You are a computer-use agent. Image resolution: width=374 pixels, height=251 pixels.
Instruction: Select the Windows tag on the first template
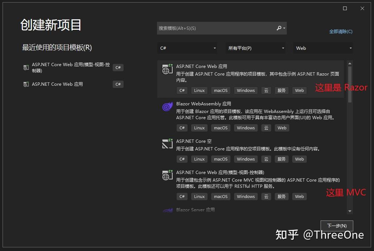pos(245,90)
